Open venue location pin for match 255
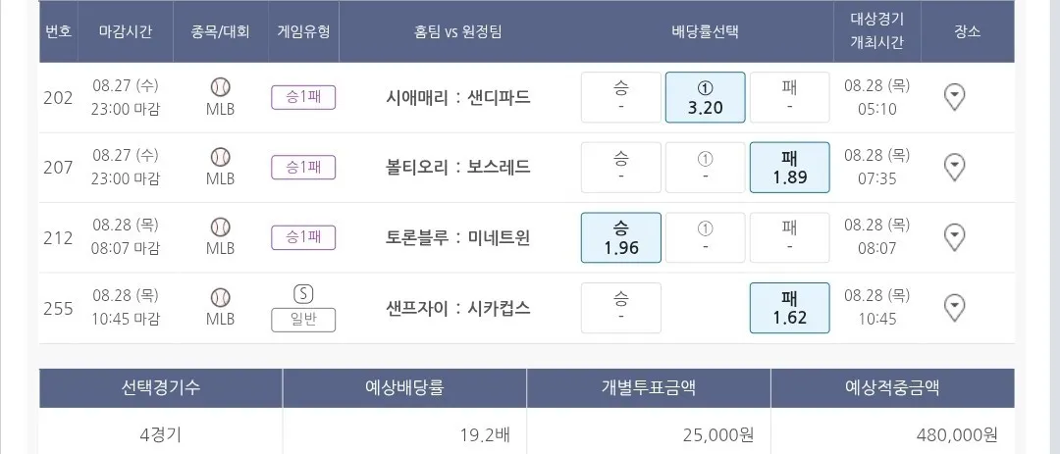Viewport: 1060px width, 454px height. [954, 308]
